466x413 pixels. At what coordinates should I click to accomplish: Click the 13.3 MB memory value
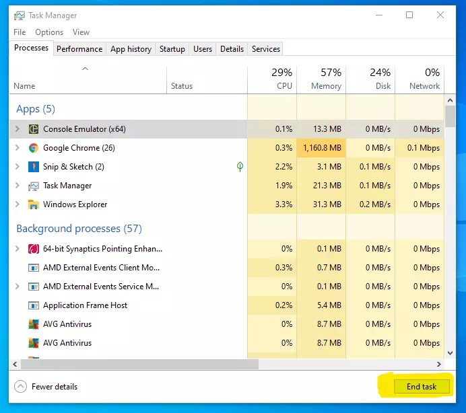pos(327,129)
